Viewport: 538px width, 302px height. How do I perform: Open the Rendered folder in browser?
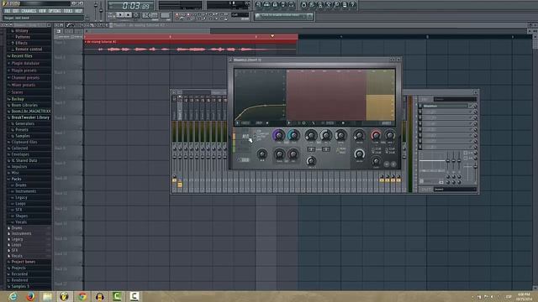tap(19, 280)
